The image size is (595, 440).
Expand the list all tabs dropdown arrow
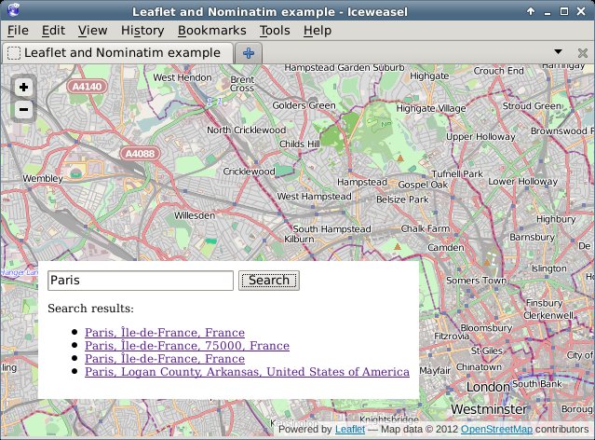[558, 52]
